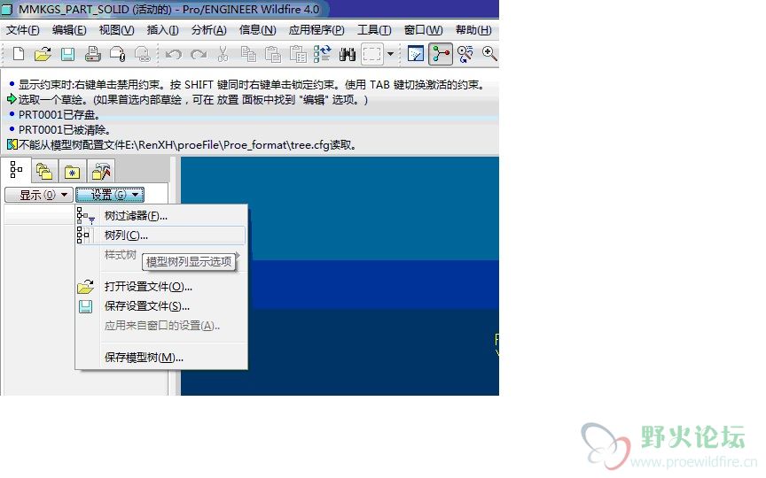Open the 信息(N) menu
Image resolution: width=766 pixels, height=478 pixels.
pyautogui.click(x=257, y=30)
